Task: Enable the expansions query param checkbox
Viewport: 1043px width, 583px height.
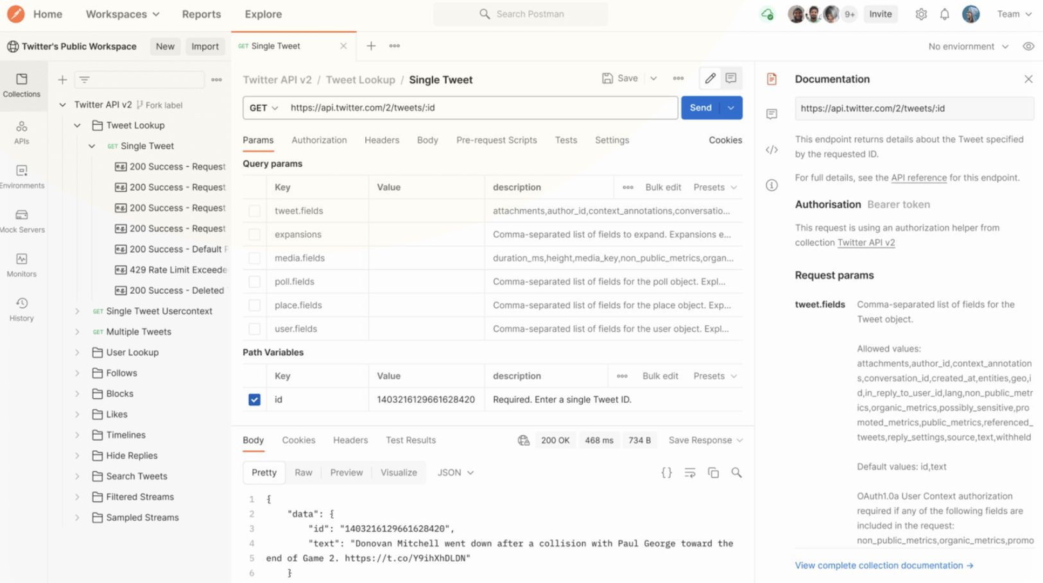Action: pyautogui.click(x=255, y=235)
